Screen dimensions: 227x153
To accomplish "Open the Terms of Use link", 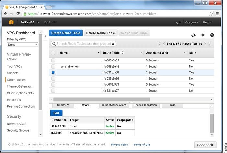I will (x=142, y=145).
